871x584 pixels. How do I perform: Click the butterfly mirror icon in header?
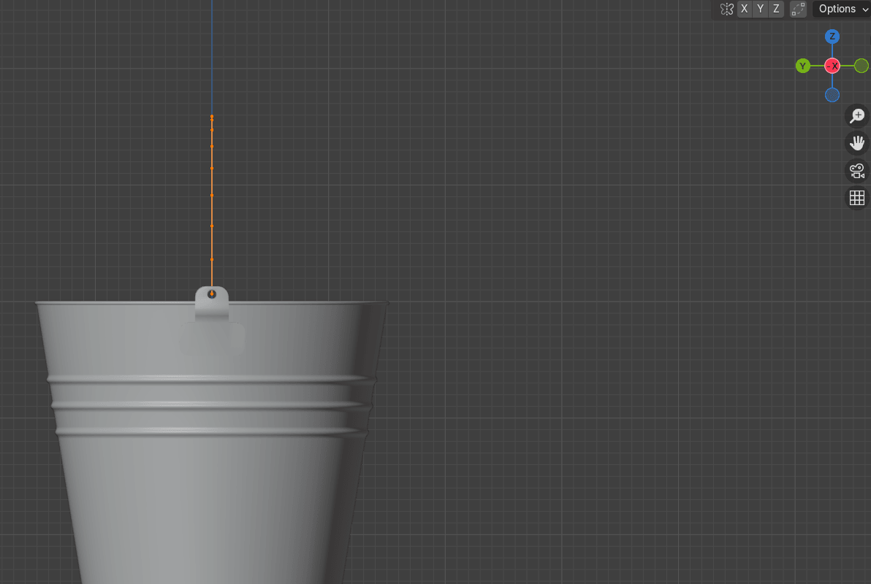coord(726,9)
